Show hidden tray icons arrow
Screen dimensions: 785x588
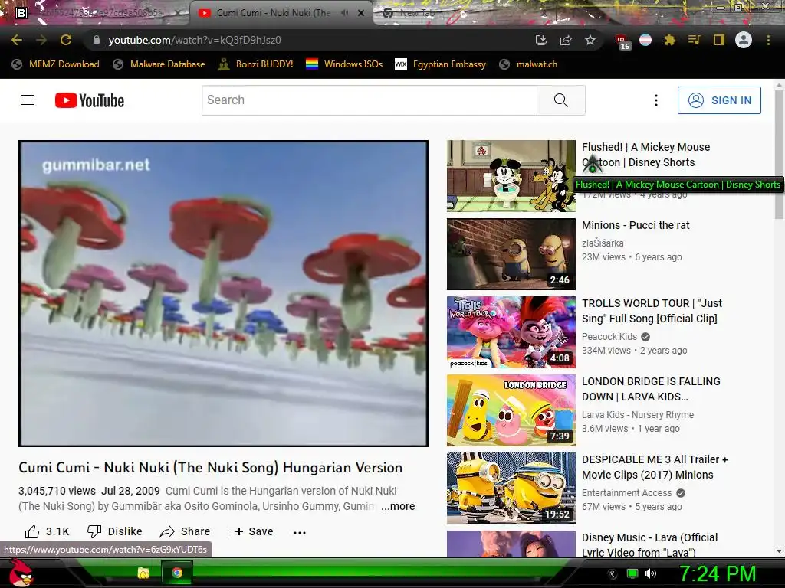pyautogui.click(x=612, y=573)
